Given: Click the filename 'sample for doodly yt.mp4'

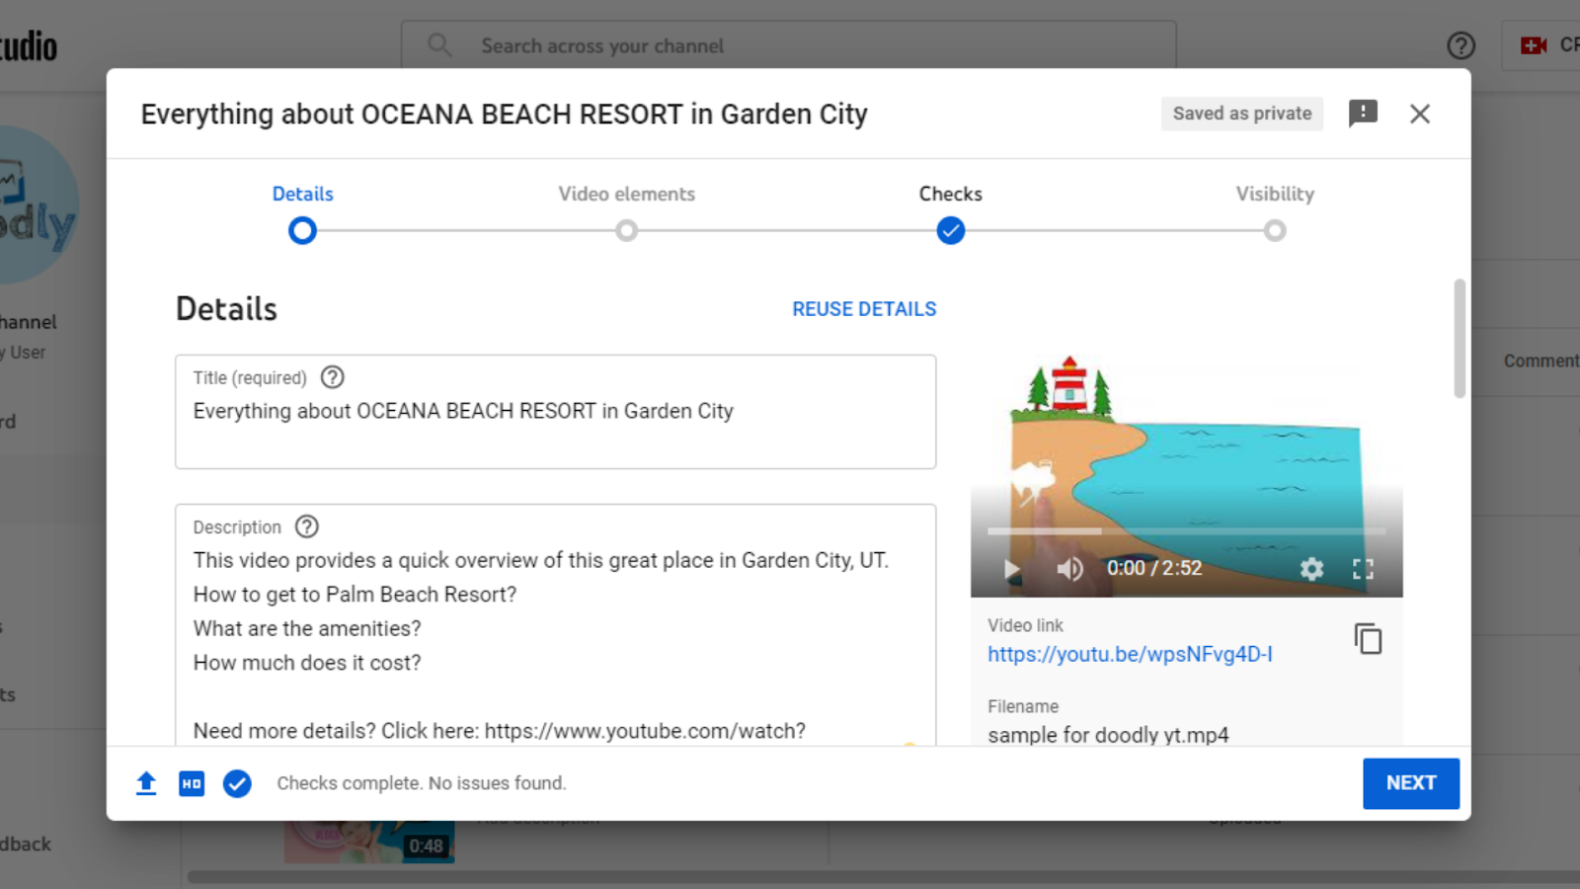Looking at the screenshot, I should pyautogui.click(x=1108, y=735).
